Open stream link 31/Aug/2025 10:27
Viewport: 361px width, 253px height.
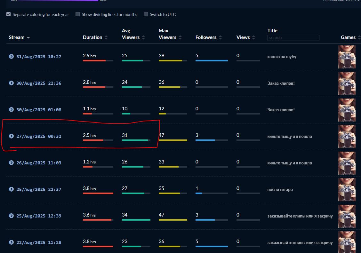coord(39,57)
